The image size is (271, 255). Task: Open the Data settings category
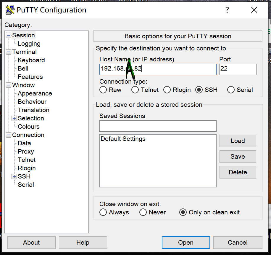(x=24, y=143)
